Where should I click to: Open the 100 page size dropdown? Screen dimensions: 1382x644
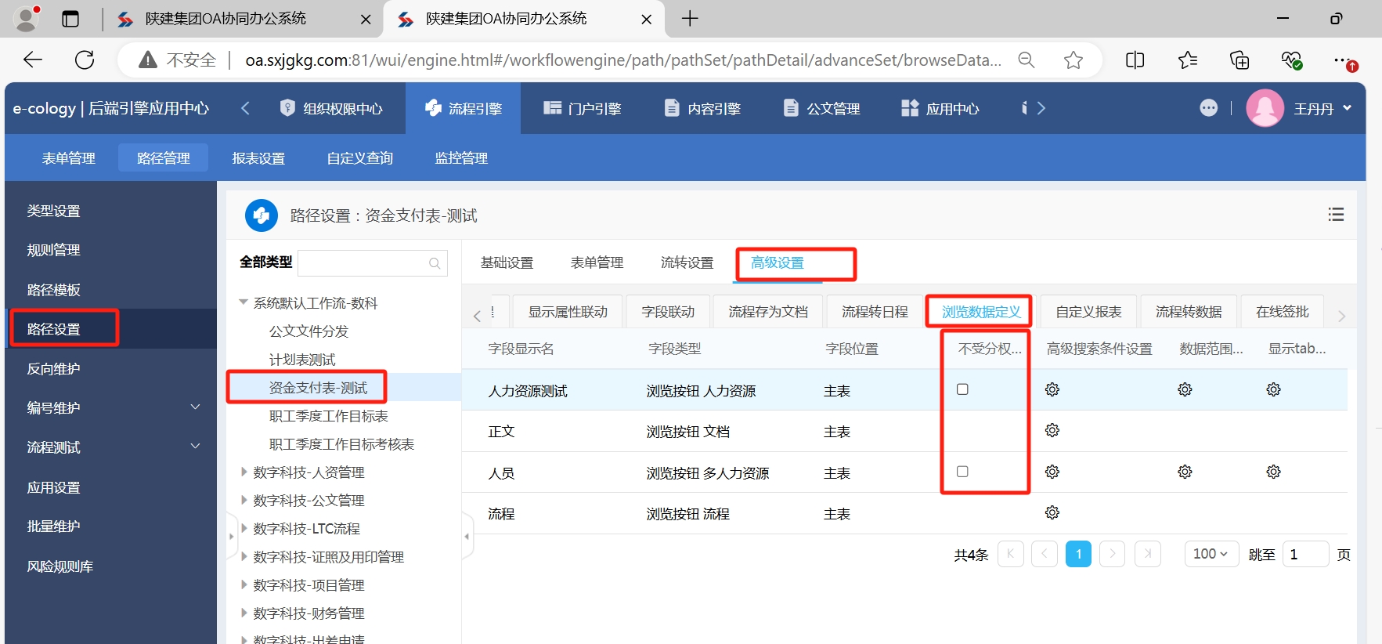(x=1211, y=554)
